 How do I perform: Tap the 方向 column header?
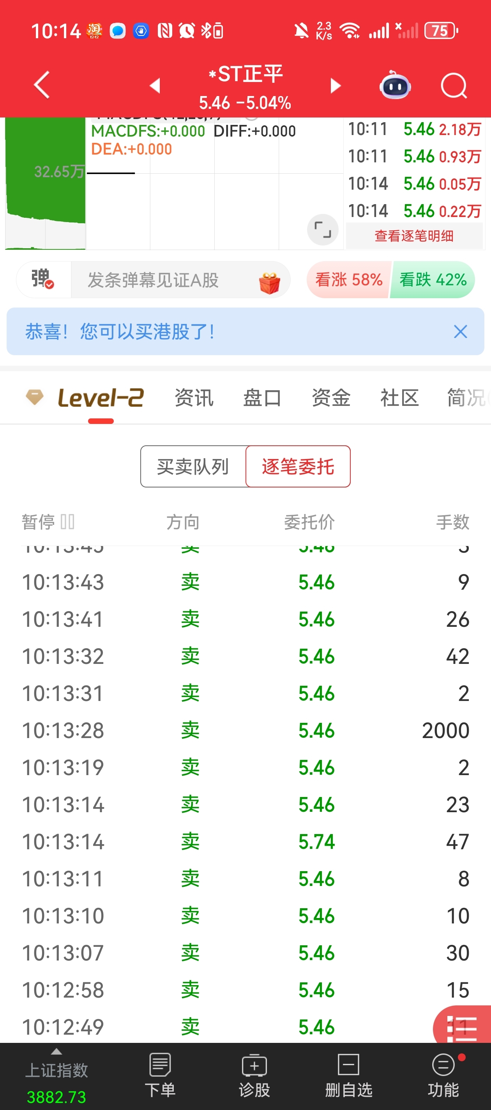pyautogui.click(x=183, y=522)
